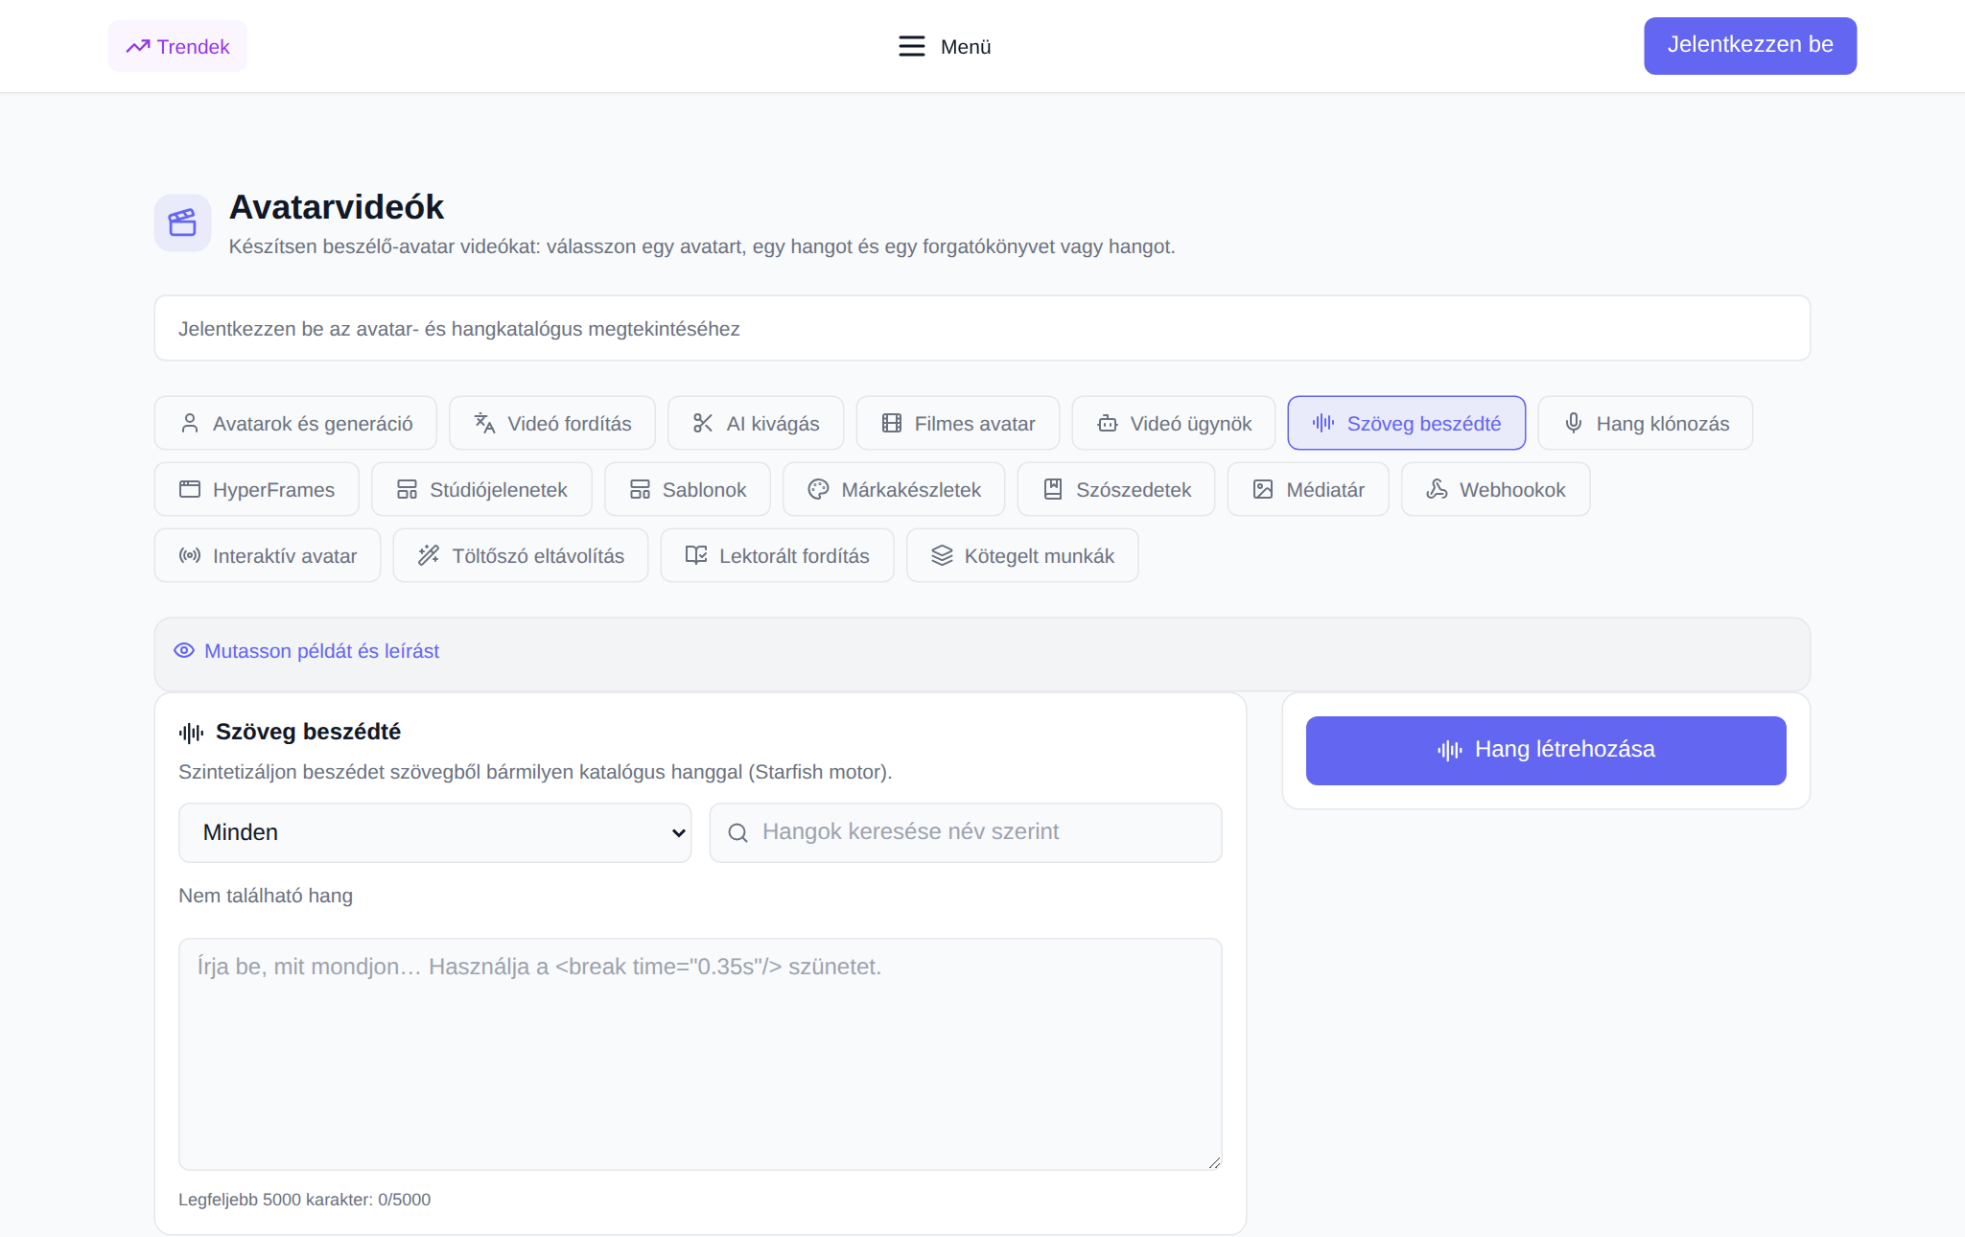Select the Hang klónozás tab

coord(1646,423)
